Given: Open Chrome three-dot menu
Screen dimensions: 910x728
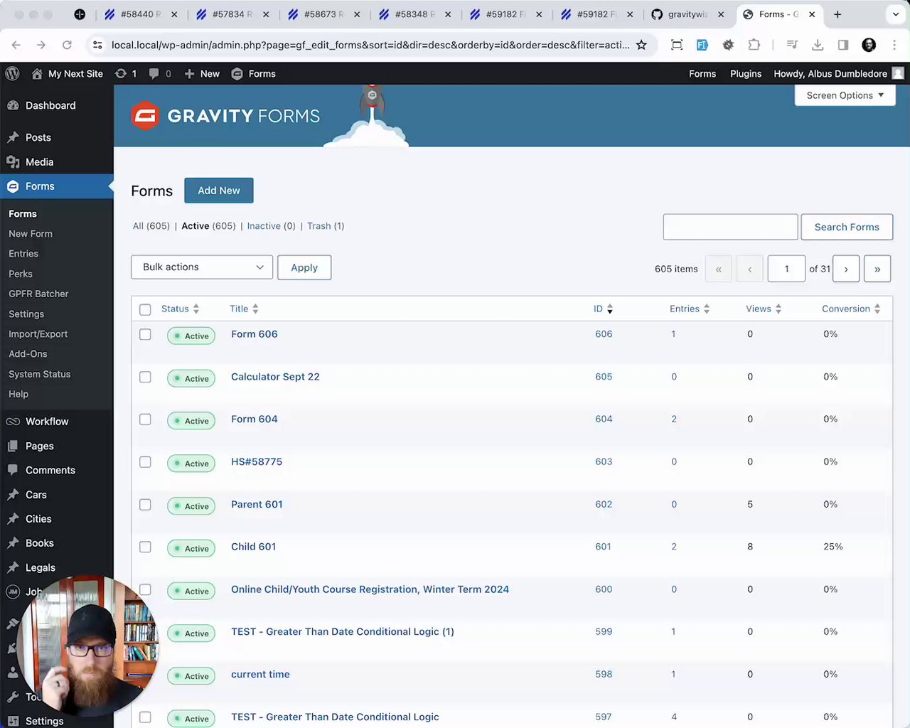Looking at the screenshot, I should click(894, 45).
